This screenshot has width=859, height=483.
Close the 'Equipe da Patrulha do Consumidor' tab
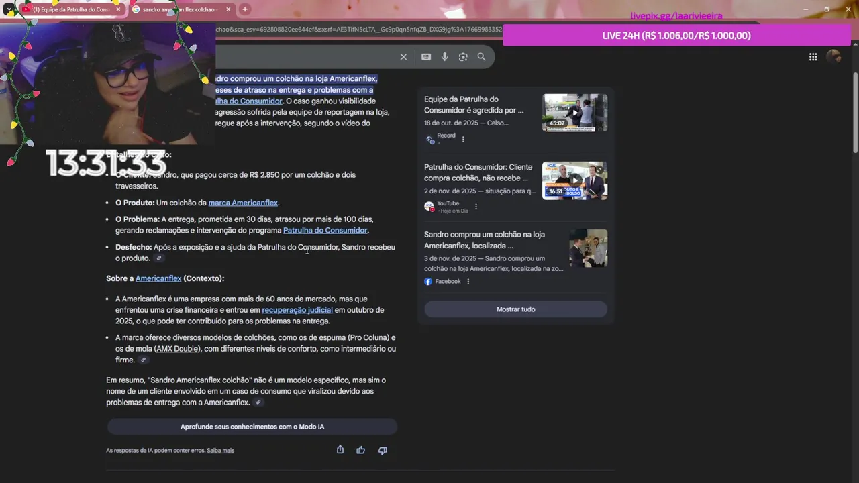(x=119, y=9)
